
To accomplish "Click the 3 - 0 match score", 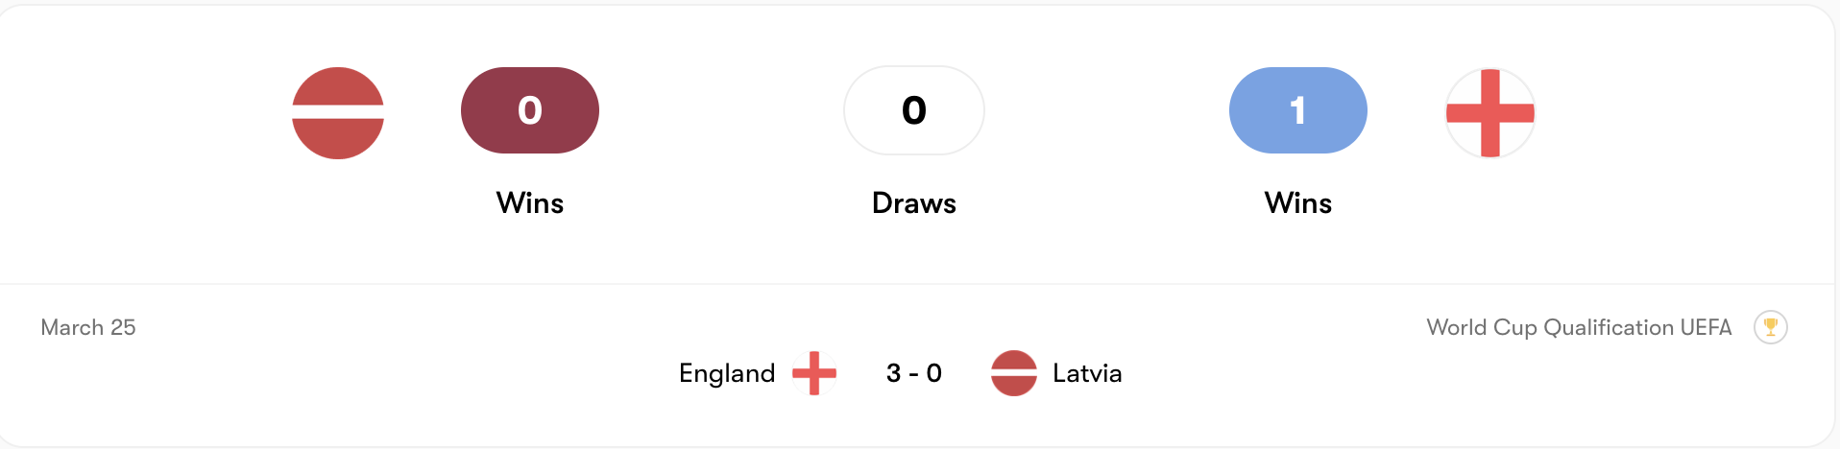I will click(913, 373).
